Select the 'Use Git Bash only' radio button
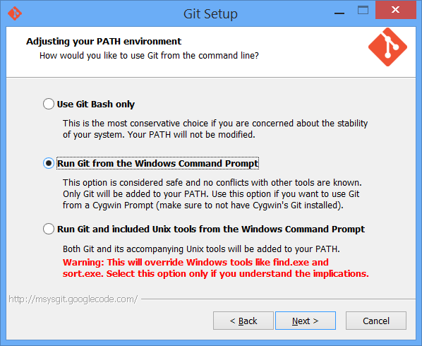 (x=49, y=104)
